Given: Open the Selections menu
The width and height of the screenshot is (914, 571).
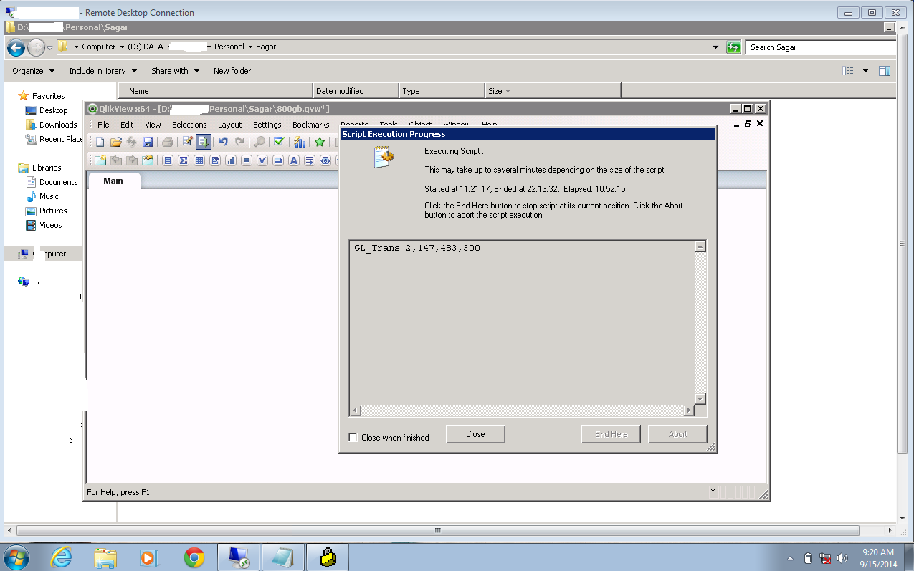Looking at the screenshot, I should coord(189,125).
